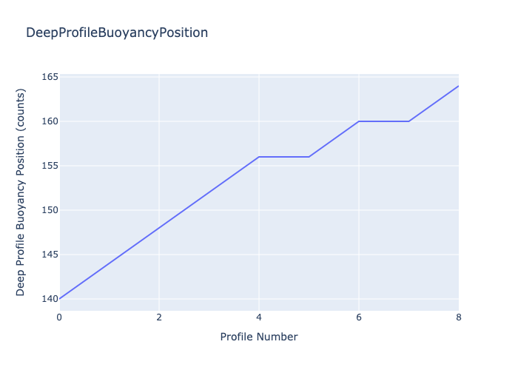Click the 4 x-axis tick label
The width and height of the screenshot is (518, 370).
(259, 317)
